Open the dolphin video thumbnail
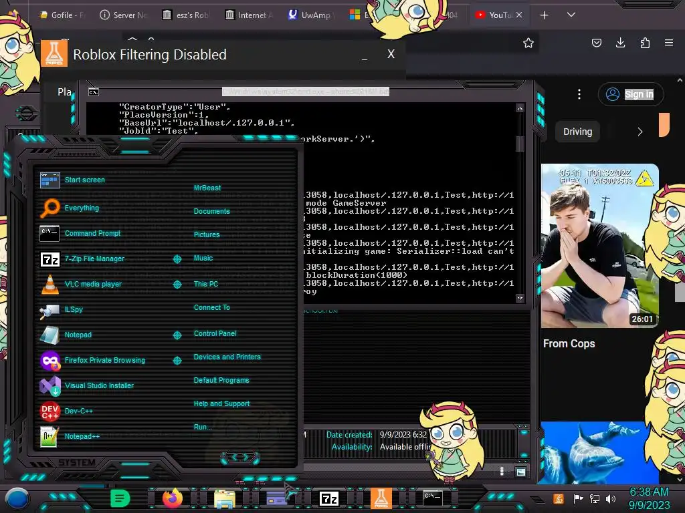The image size is (685, 513). click(x=600, y=452)
